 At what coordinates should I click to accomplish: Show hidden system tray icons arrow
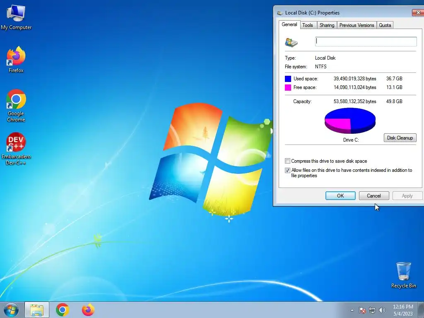[352, 310]
